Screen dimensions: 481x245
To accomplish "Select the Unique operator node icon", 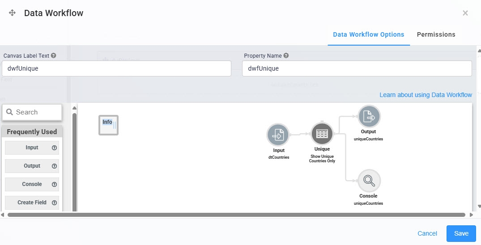I will pos(322,133).
